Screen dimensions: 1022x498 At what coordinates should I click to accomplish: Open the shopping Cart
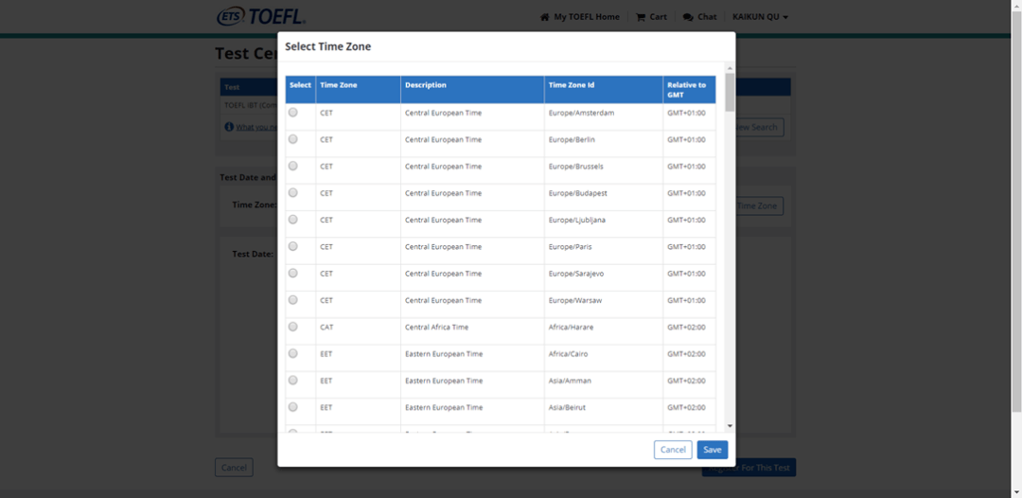pos(651,17)
